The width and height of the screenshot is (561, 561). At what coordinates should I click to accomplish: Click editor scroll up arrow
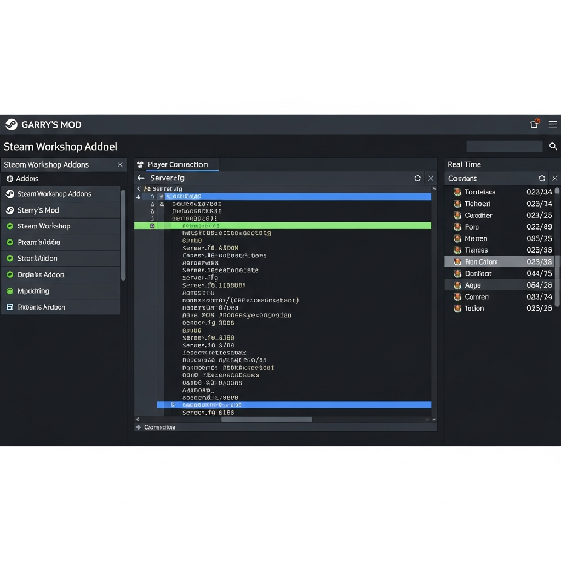434,188
